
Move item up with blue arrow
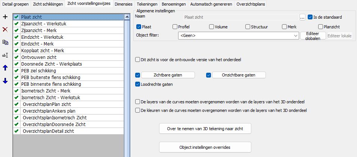[5, 68]
